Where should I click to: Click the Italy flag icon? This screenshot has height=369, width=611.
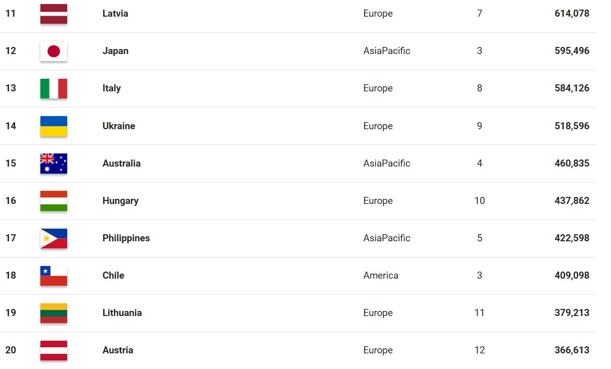tap(54, 88)
